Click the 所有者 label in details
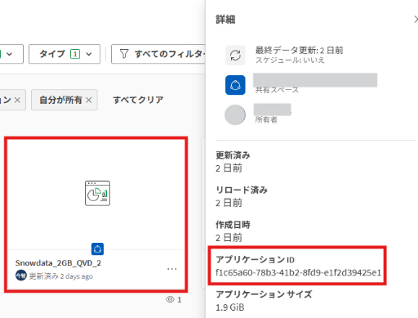 [266, 119]
